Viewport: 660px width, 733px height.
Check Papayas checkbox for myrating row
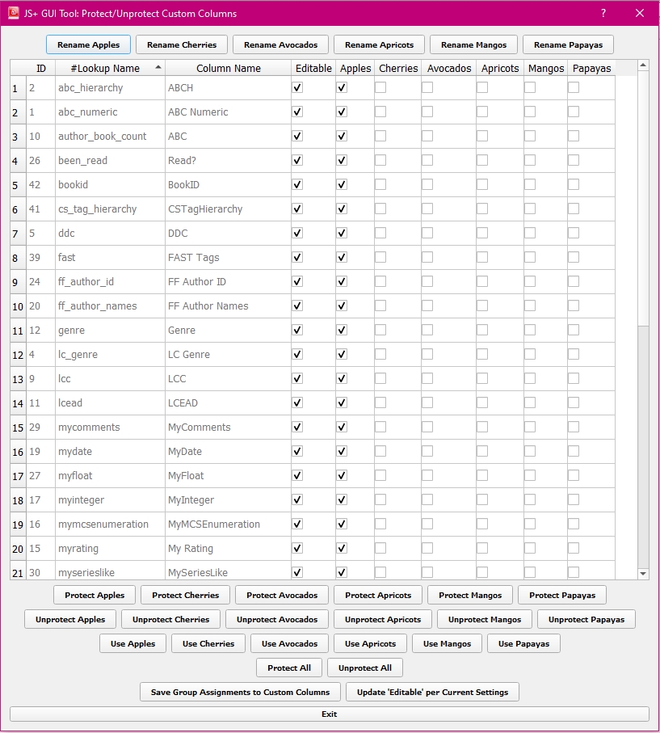(574, 549)
